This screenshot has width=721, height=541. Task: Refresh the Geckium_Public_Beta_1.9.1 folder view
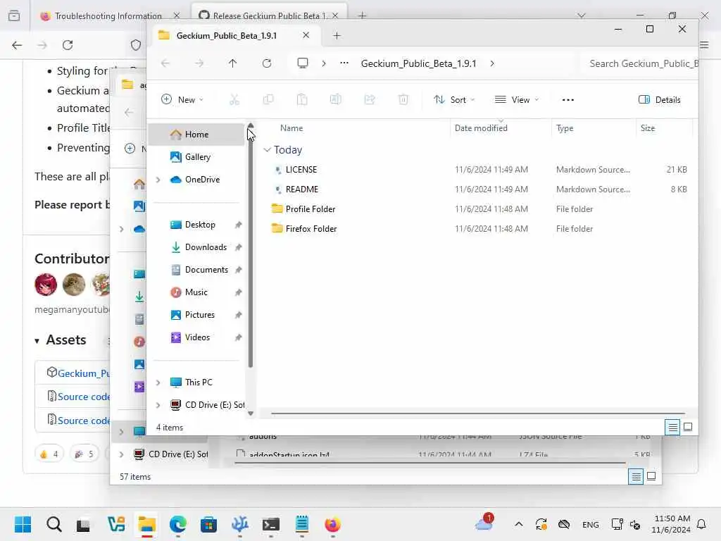click(267, 63)
